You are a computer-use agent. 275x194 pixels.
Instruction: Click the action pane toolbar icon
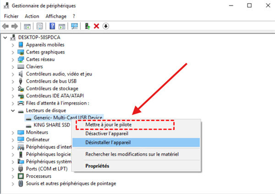coord(62,26)
